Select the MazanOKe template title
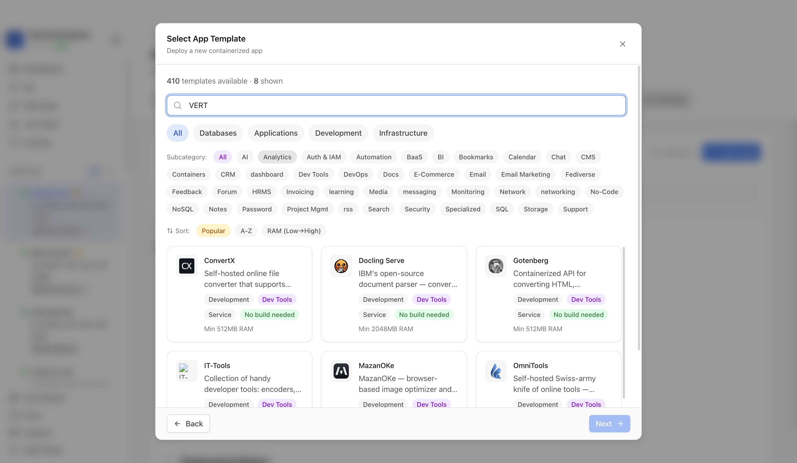The height and width of the screenshot is (463, 797). (376, 365)
